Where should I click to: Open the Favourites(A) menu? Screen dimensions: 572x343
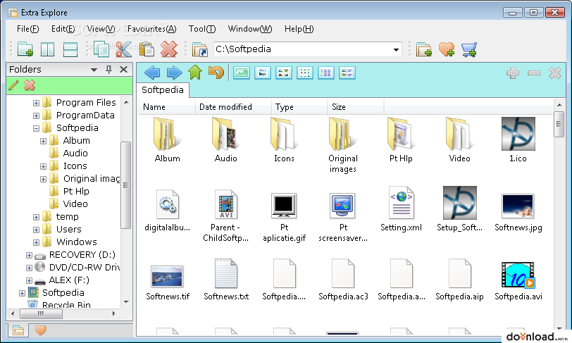(151, 29)
